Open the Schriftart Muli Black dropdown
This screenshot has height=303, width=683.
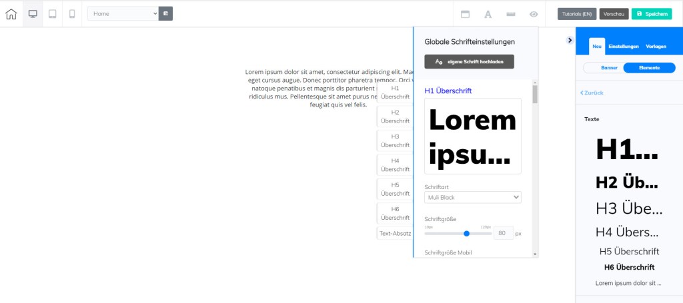[472, 197]
